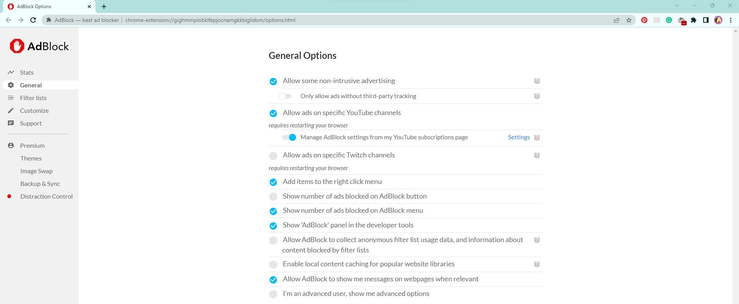Open the Themes page
The width and height of the screenshot is (739, 304).
click(31, 158)
